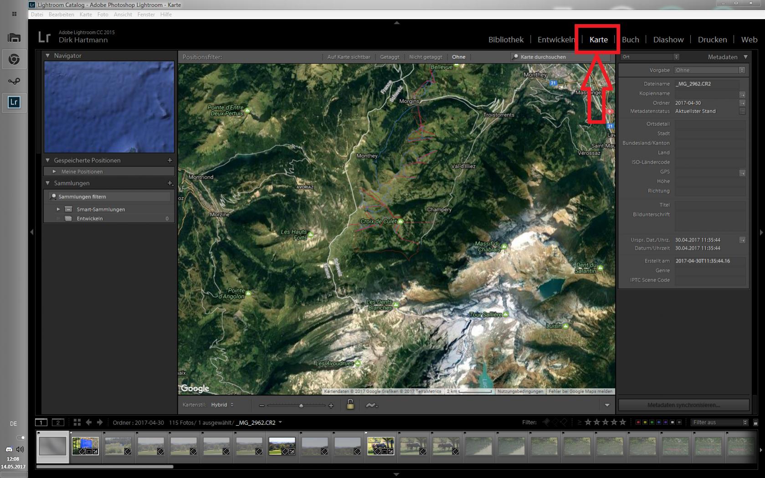Select the Ohne position filter
This screenshot has height=478, width=765.
(458, 57)
